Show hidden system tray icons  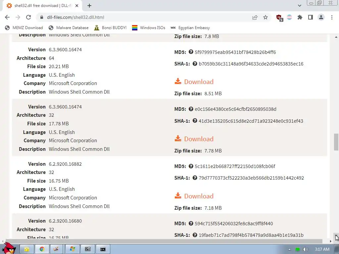click(x=289, y=249)
